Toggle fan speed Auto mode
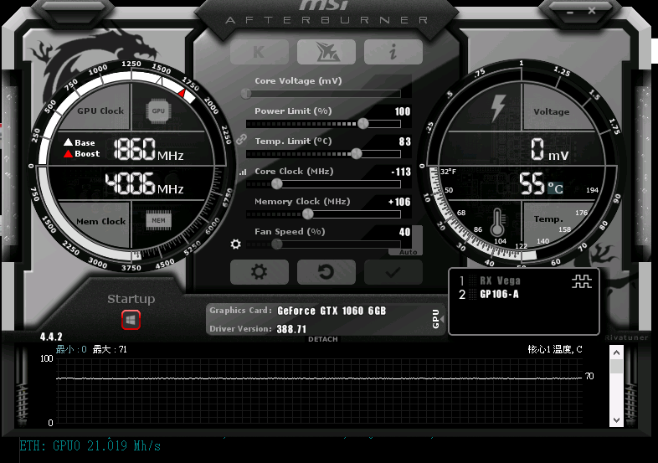Viewport: 658px width, 463px height. click(408, 252)
